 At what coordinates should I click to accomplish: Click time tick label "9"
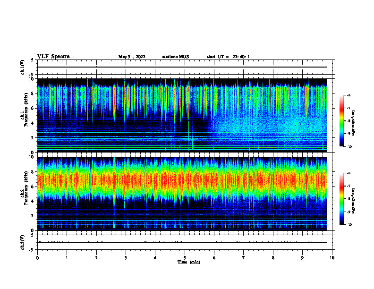(302, 258)
